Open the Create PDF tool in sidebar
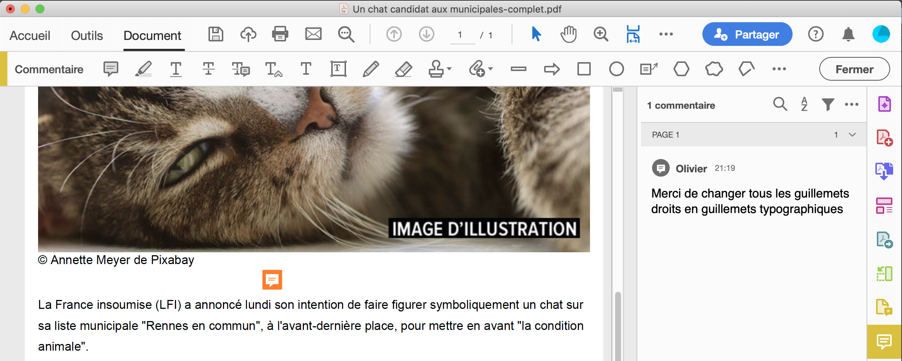902x361 pixels. (885, 138)
